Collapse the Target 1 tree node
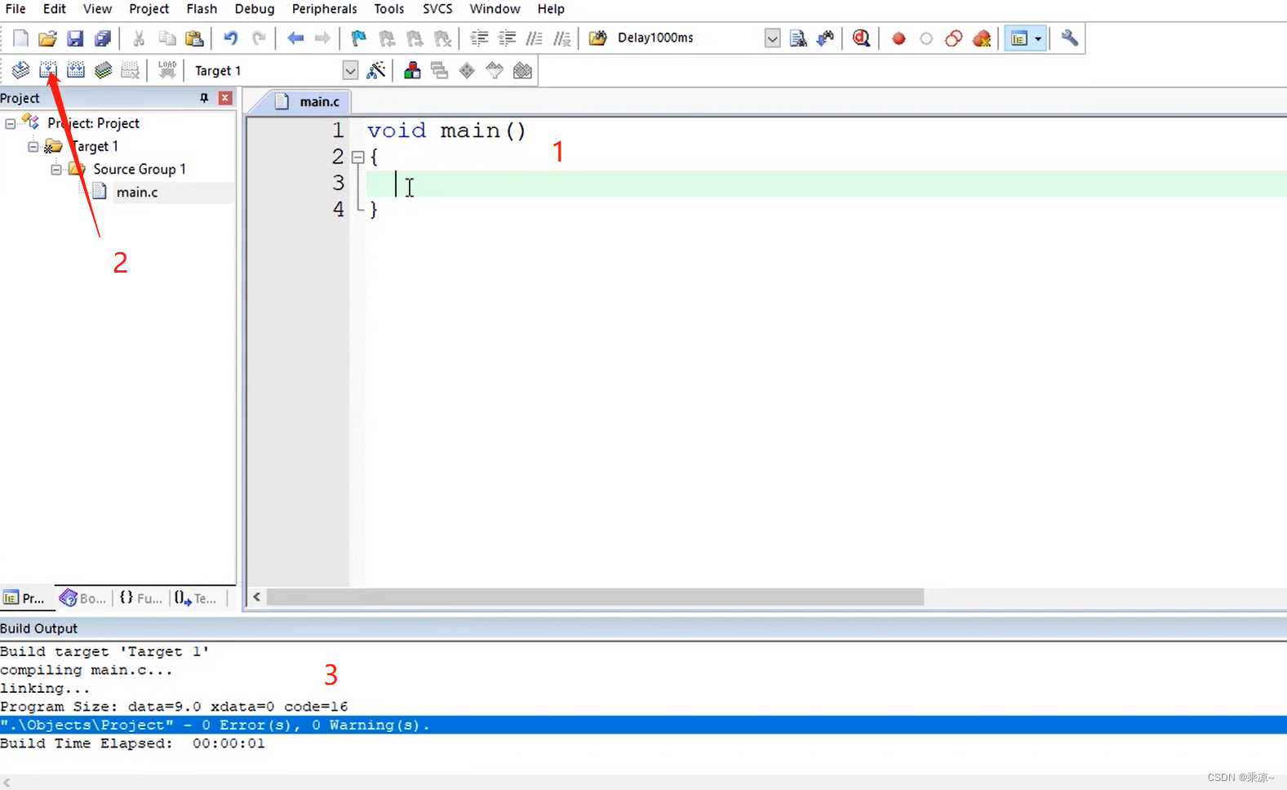The image size is (1287, 790). coord(33,147)
